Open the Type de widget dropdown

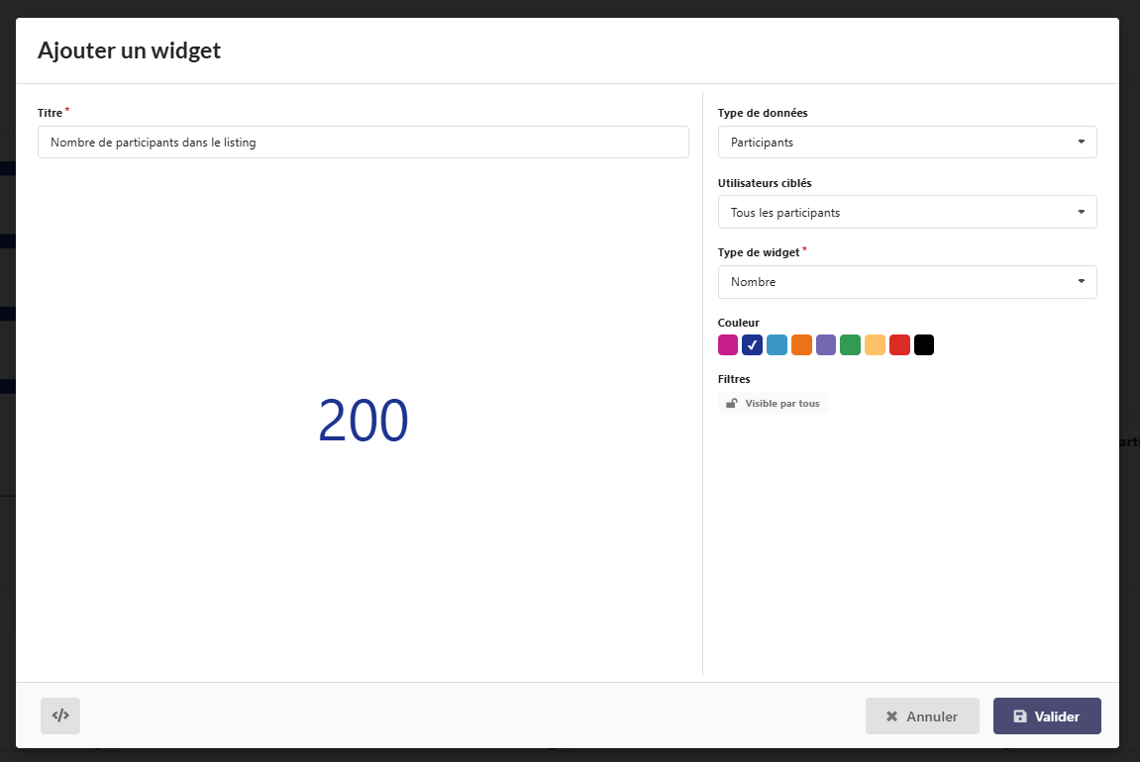(906, 282)
